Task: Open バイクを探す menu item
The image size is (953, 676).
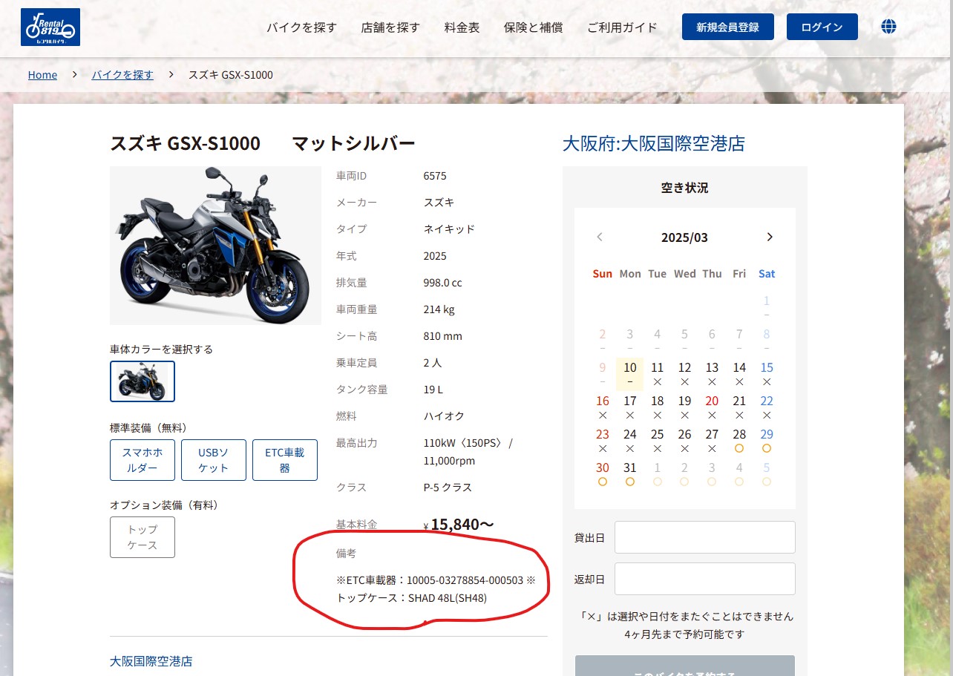Action: (301, 27)
